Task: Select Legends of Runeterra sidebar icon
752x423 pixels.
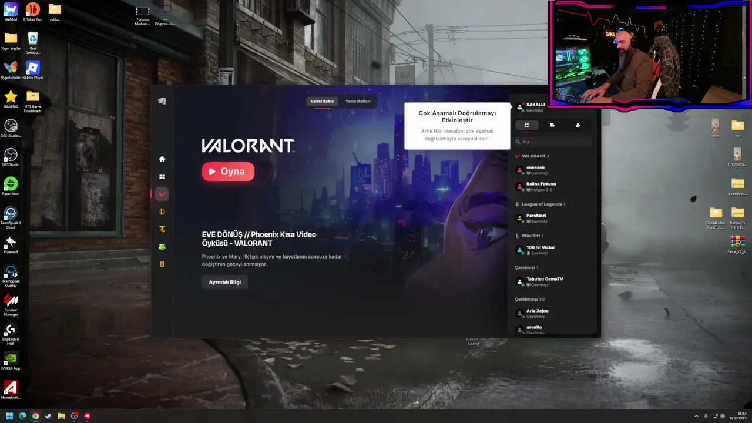Action: [162, 264]
